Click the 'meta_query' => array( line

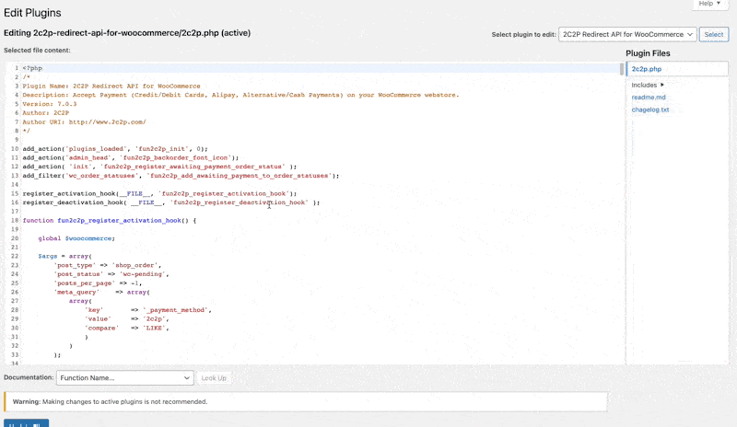pos(102,292)
